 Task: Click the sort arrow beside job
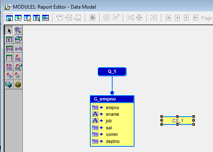101,121
